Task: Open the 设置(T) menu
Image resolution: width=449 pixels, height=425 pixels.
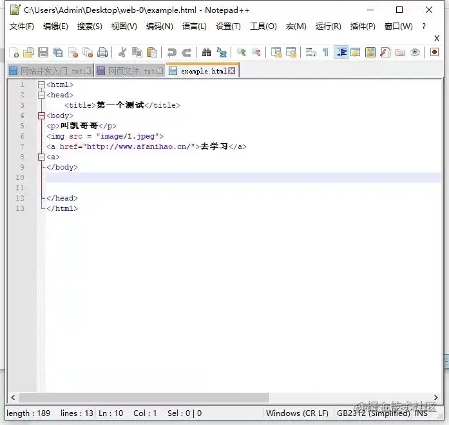Action: [x=228, y=26]
